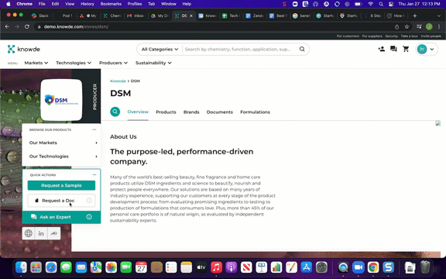Screen dimensions: 446x279
Task: Collapse the Quick Actions panel
Action: click(94, 174)
